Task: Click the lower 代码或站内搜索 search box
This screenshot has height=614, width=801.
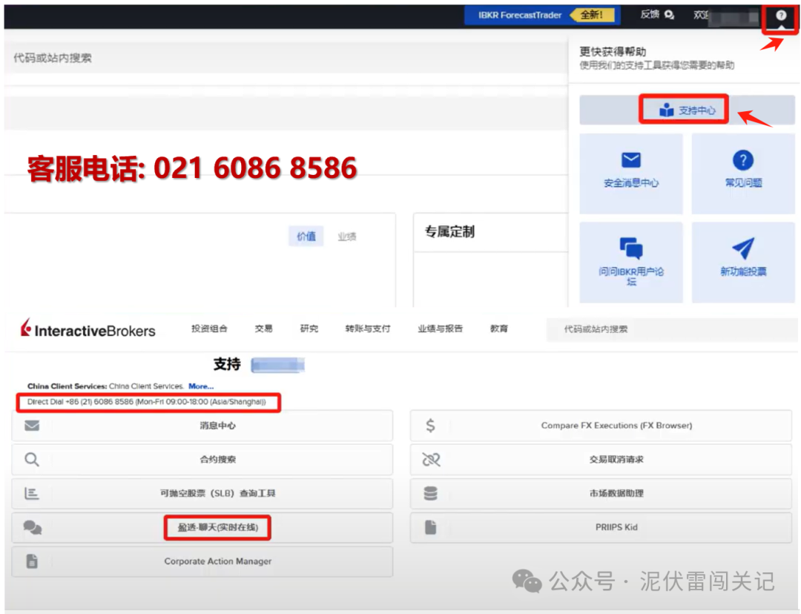Action: pos(671,329)
